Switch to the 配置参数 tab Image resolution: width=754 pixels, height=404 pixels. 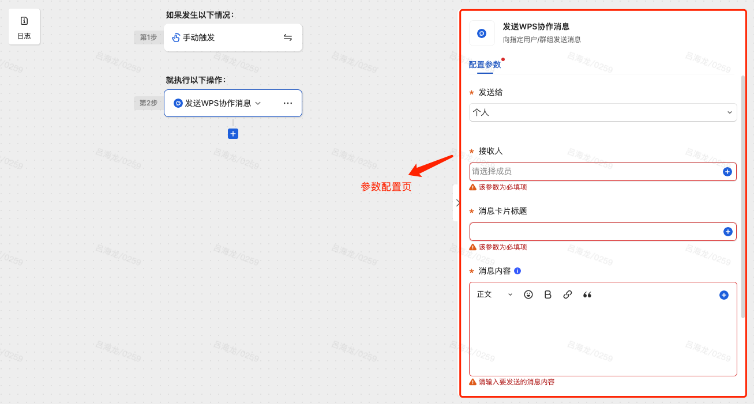pos(485,65)
